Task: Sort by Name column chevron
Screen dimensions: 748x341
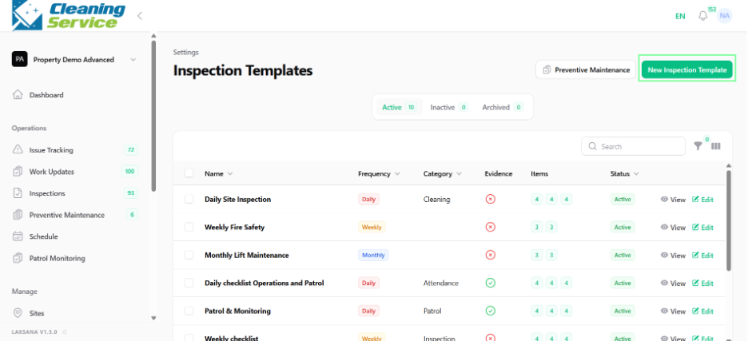Action: pos(230,173)
